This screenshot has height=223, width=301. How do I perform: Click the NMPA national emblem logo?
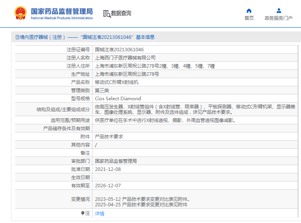click(x=19, y=13)
